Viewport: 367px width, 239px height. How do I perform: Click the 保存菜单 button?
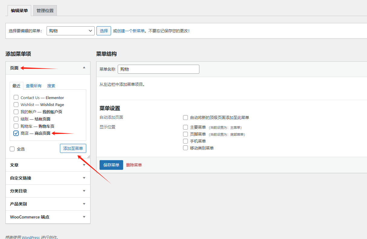(111, 165)
